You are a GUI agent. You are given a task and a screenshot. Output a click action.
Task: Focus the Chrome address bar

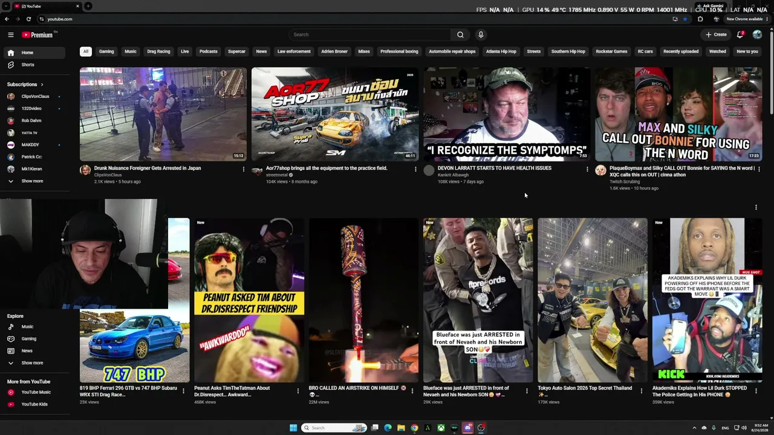(357, 19)
